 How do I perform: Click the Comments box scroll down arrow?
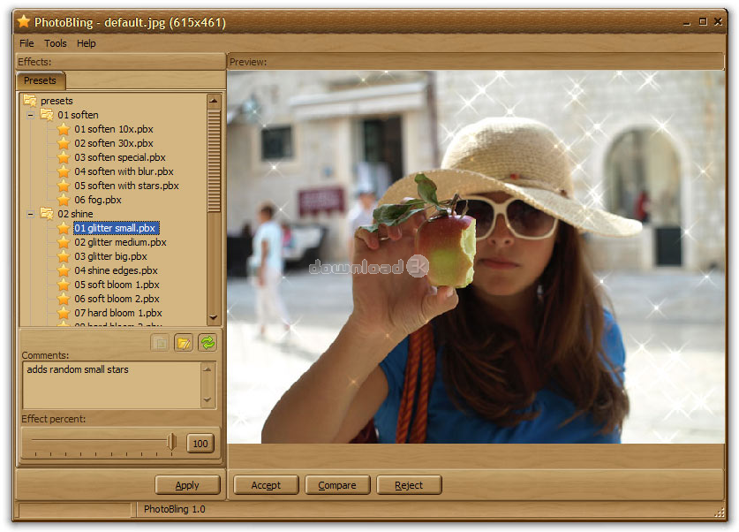(207, 400)
